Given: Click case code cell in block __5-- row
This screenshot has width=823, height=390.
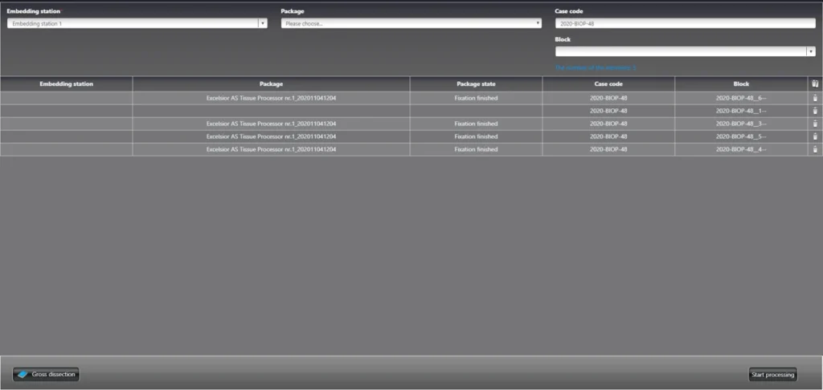Looking at the screenshot, I should pos(608,136).
